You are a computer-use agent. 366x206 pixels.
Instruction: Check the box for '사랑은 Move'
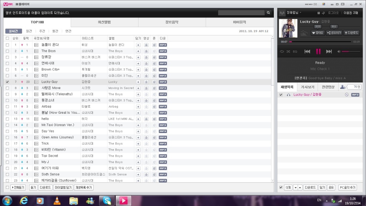click(x=8, y=88)
